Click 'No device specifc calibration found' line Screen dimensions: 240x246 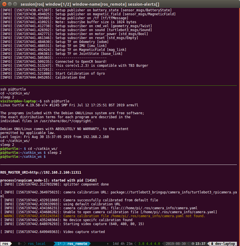(x=66, y=220)
